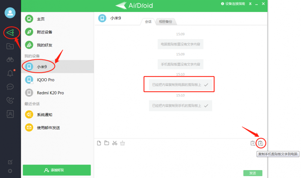Open 系统通知 system notifications
Viewport: 301px width, 178px height.
point(57,115)
